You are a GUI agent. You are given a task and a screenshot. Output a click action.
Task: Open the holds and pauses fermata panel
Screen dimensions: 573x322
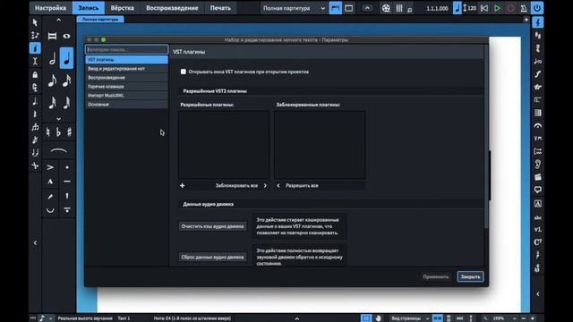click(x=537, y=125)
